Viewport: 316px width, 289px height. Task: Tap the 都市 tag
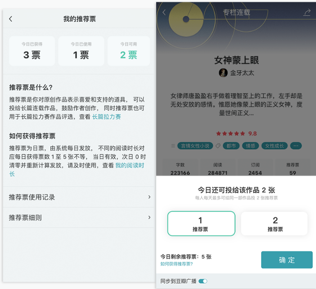pos(231,146)
